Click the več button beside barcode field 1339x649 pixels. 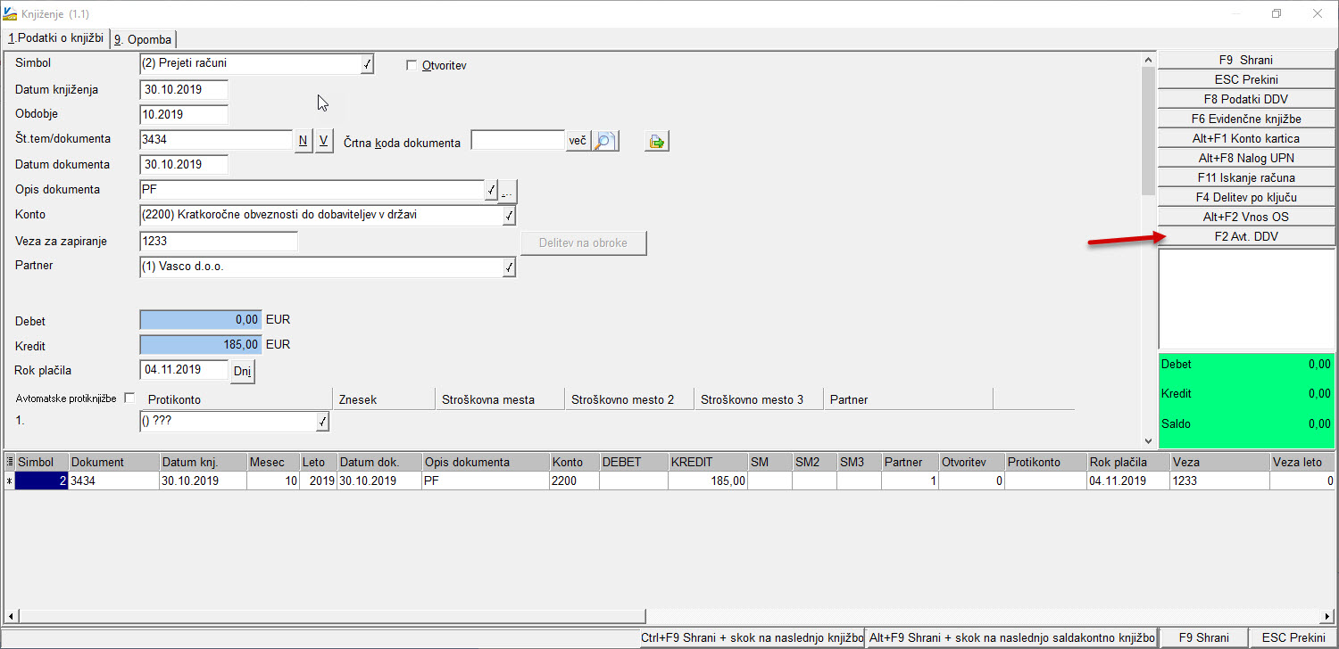coord(578,141)
